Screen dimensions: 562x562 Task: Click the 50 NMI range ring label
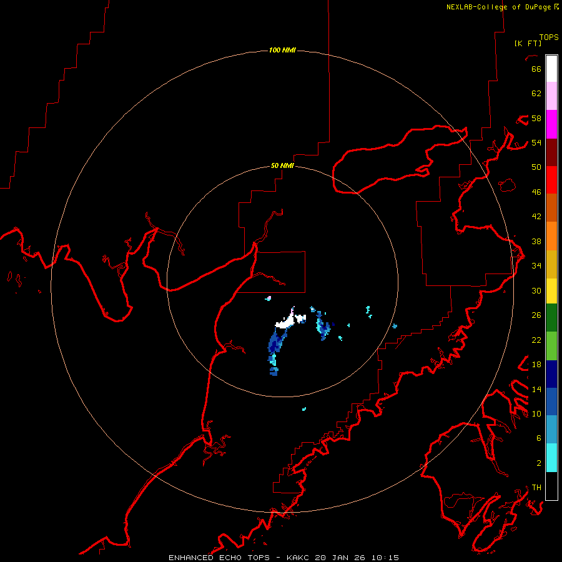point(282,165)
